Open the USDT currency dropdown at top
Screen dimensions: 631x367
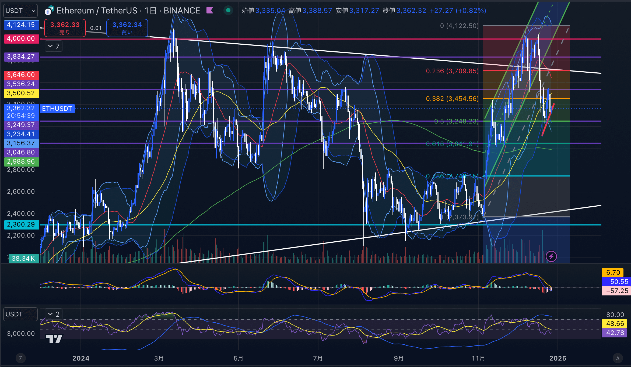click(20, 11)
